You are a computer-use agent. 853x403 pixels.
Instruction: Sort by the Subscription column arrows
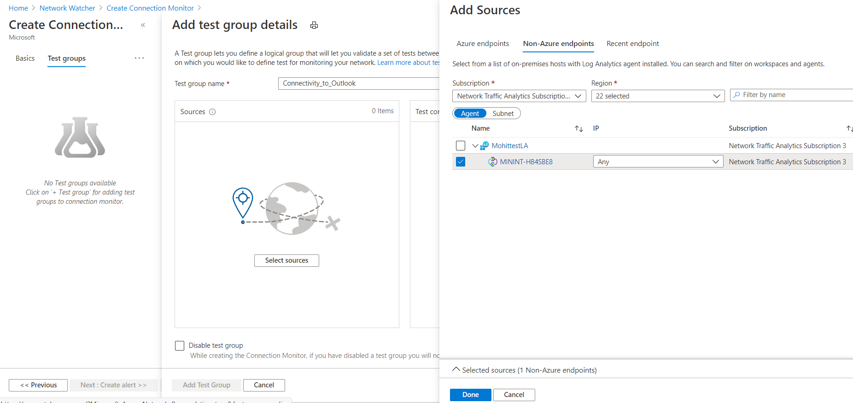(x=849, y=129)
